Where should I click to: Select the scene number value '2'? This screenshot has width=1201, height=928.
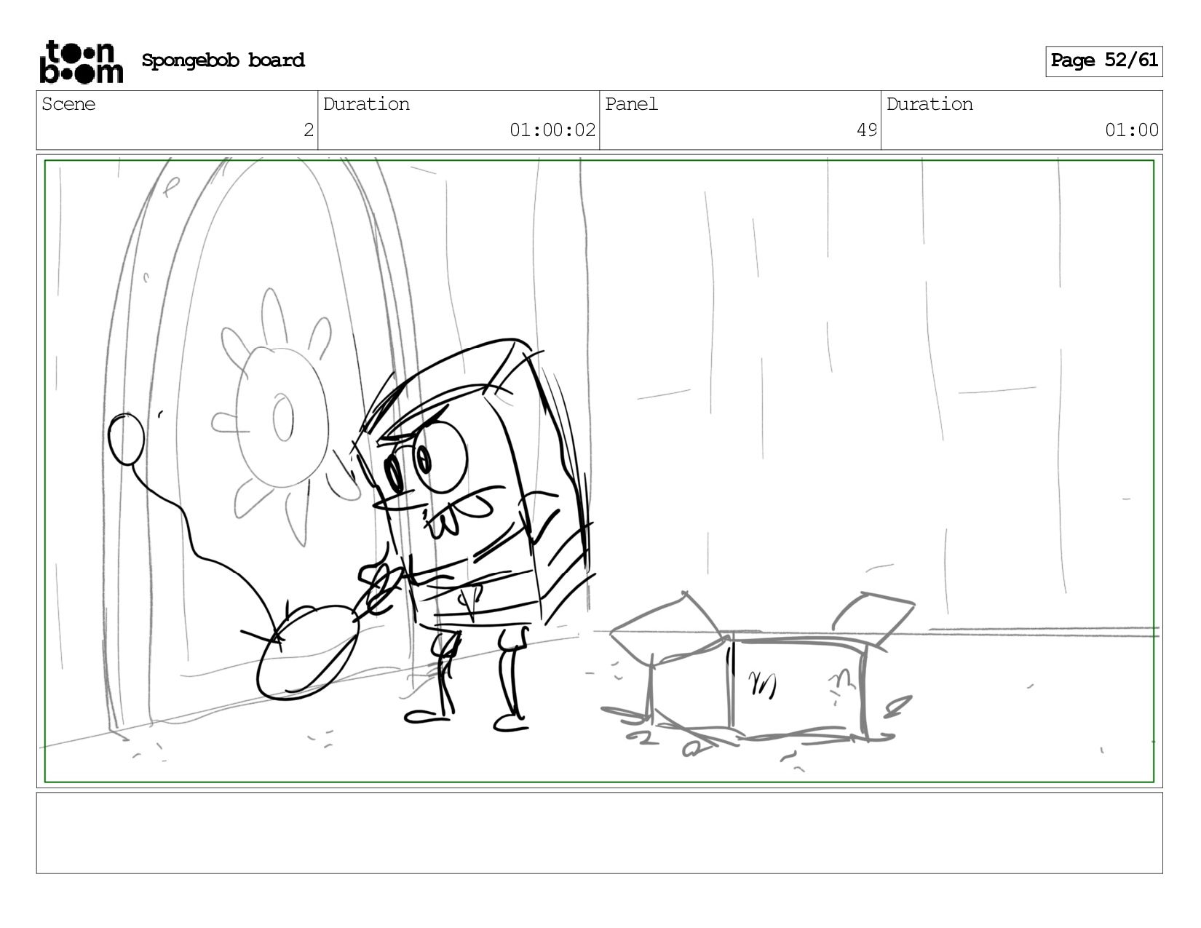(x=309, y=130)
